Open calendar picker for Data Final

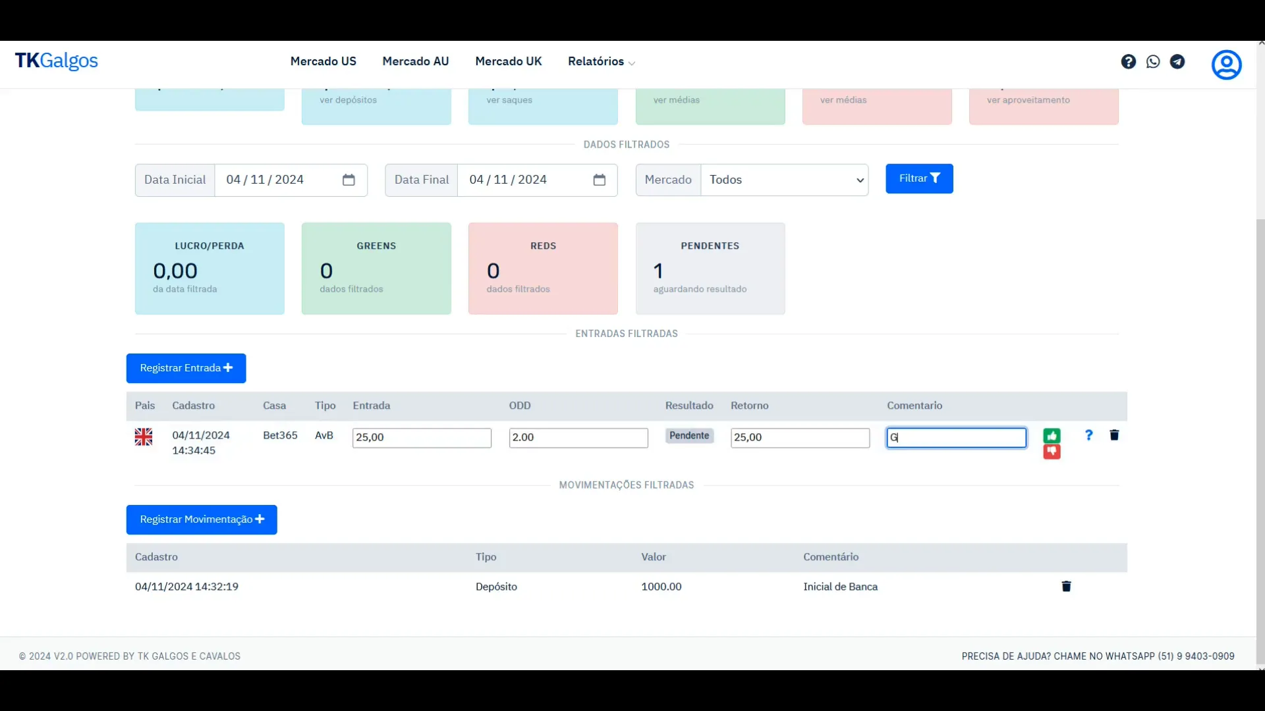coord(599,180)
